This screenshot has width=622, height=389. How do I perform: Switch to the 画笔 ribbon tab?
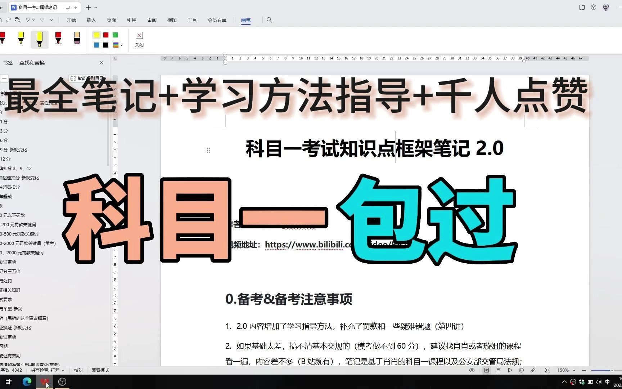point(246,20)
